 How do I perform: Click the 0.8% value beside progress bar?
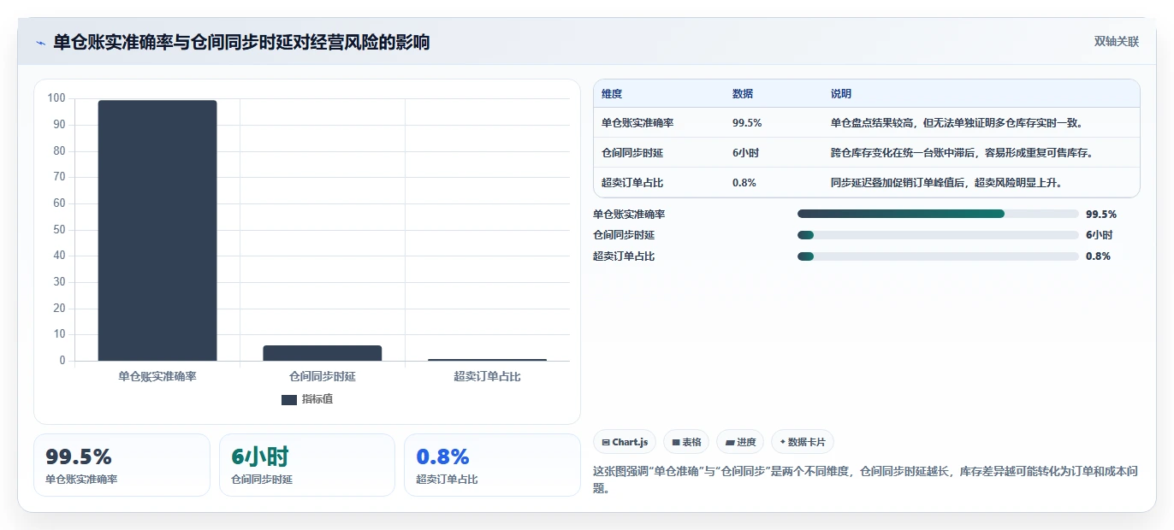(1099, 256)
